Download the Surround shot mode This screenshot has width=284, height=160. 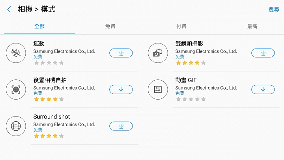(x=121, y=126)
